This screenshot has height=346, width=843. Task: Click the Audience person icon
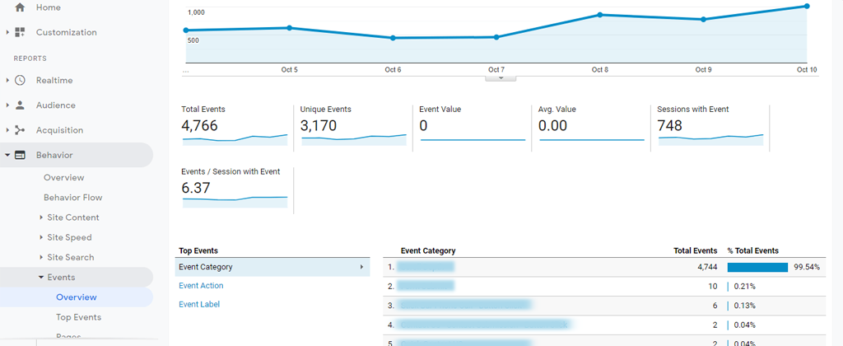21,105
